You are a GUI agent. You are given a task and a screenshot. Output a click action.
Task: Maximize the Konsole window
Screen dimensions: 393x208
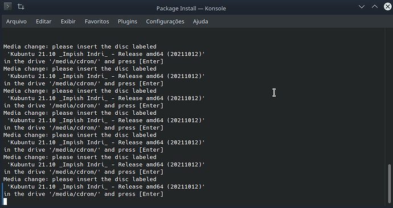pyautogui.click(x=374, y=6)
